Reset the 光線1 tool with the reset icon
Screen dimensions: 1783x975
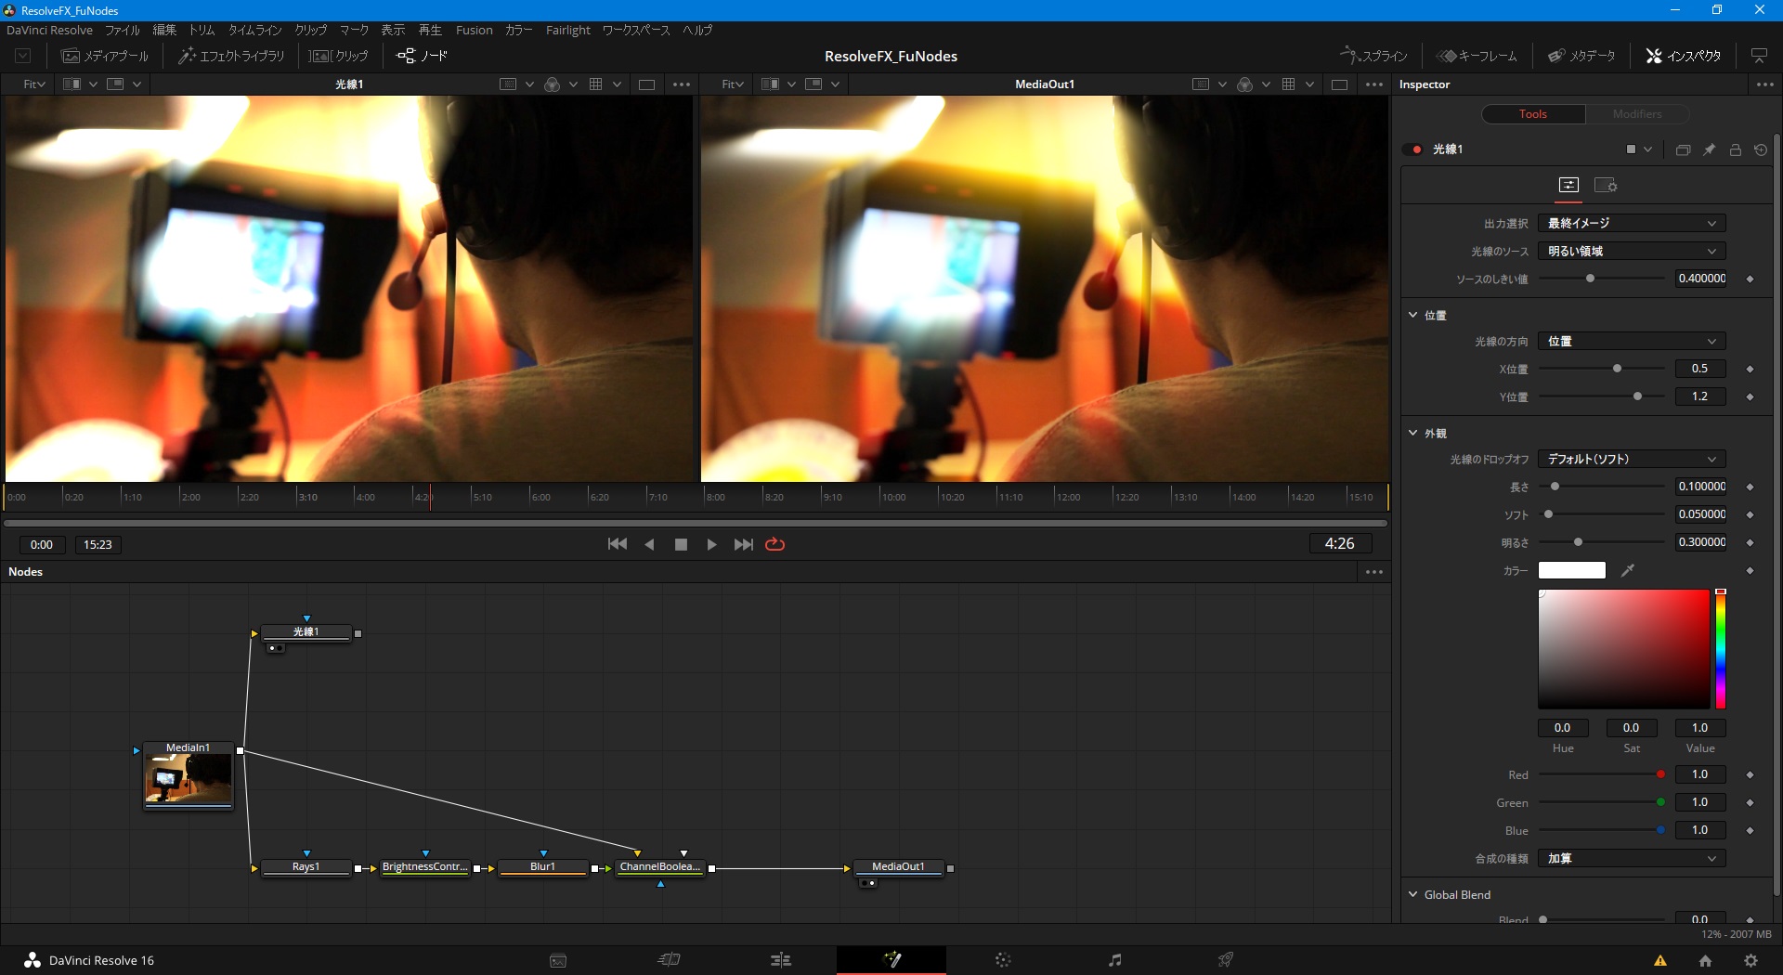1761,149
